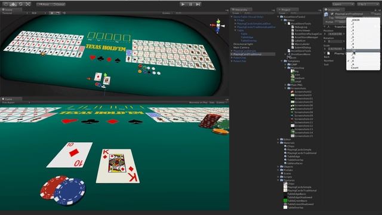Select the SubmitDialog script icon
Viewport: 382px width, 215px height.
tap(292, 48)
